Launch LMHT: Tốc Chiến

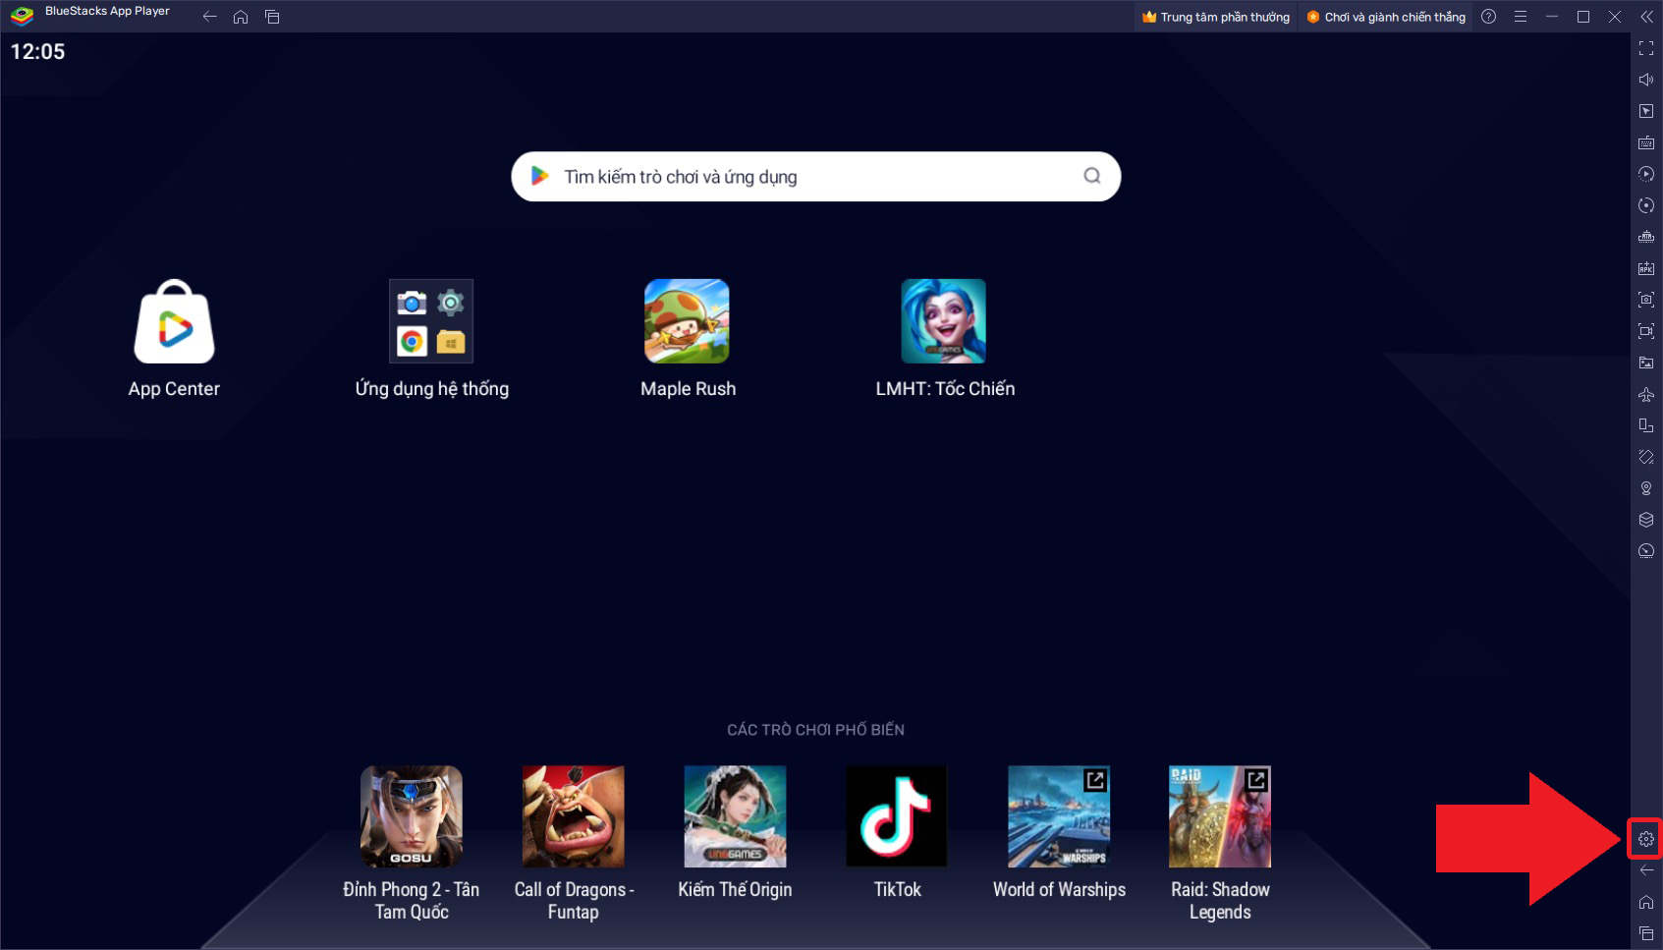coord(944,321)
